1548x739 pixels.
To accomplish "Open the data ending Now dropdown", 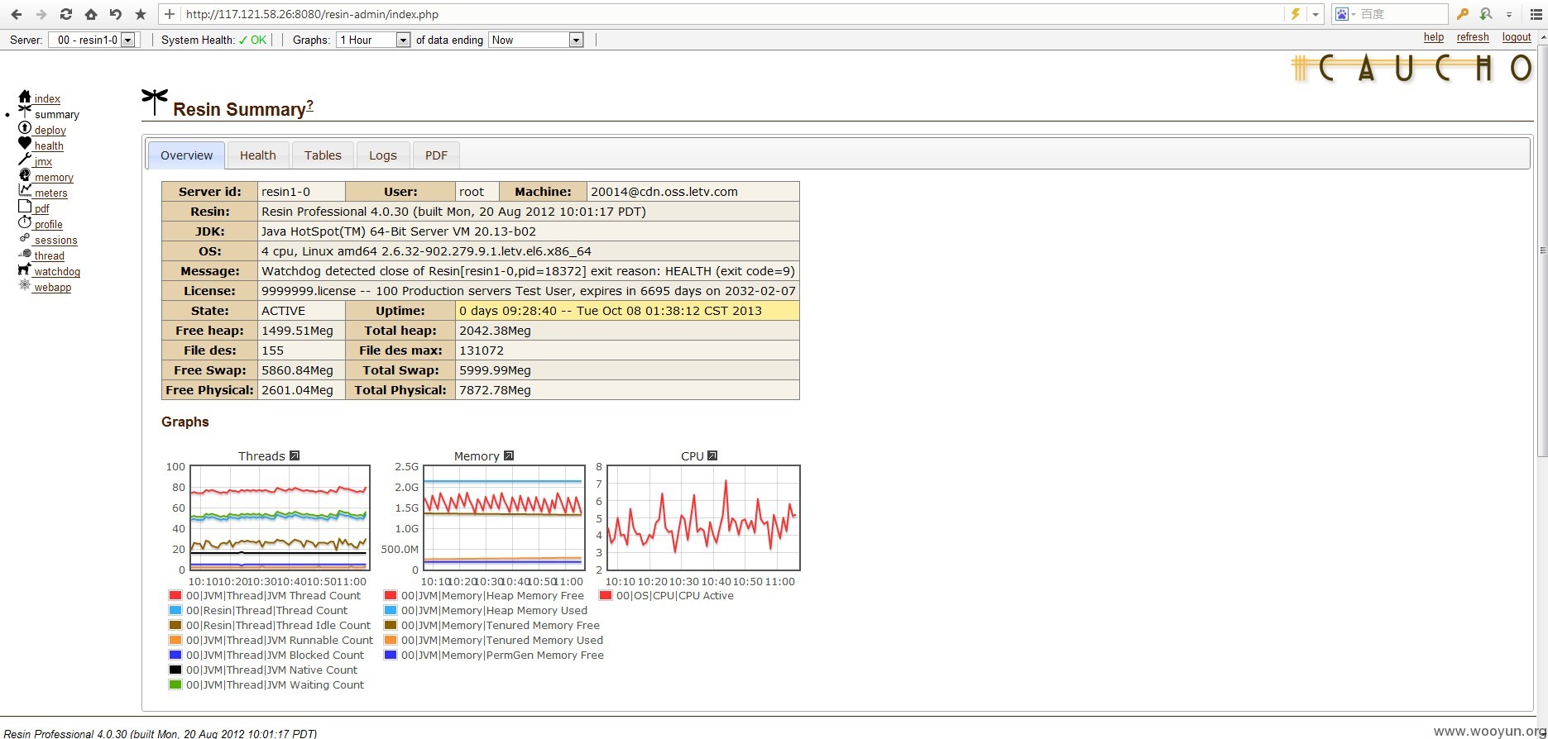I will (x=536, y=40).
